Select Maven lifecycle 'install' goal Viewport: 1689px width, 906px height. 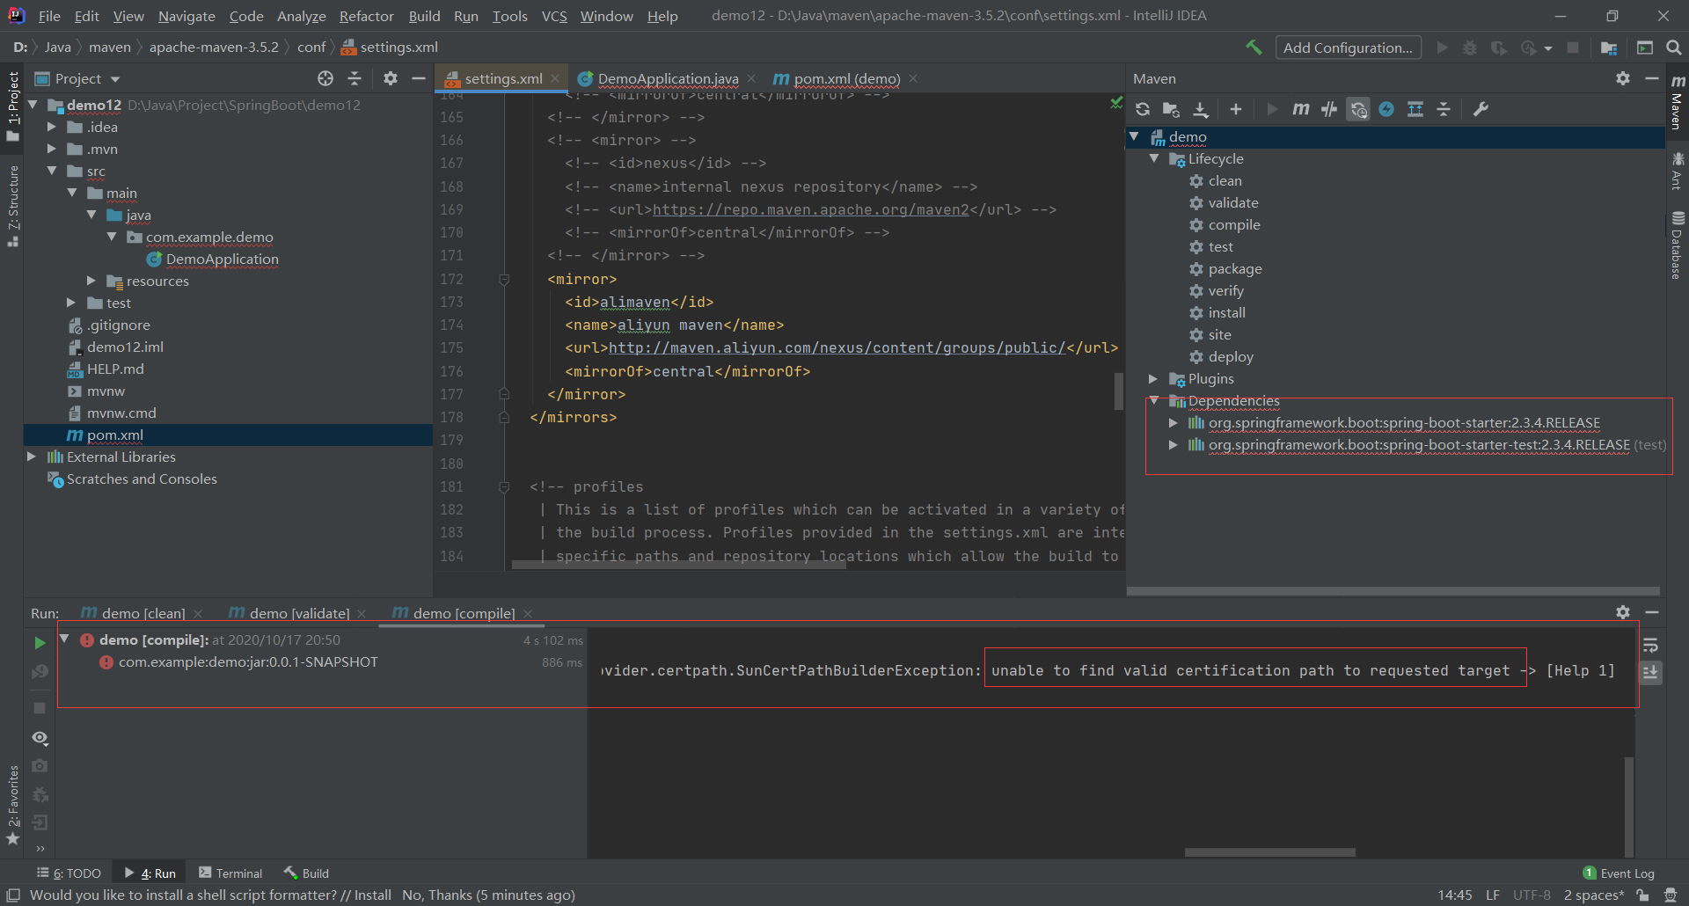[x=1226, y=312]
